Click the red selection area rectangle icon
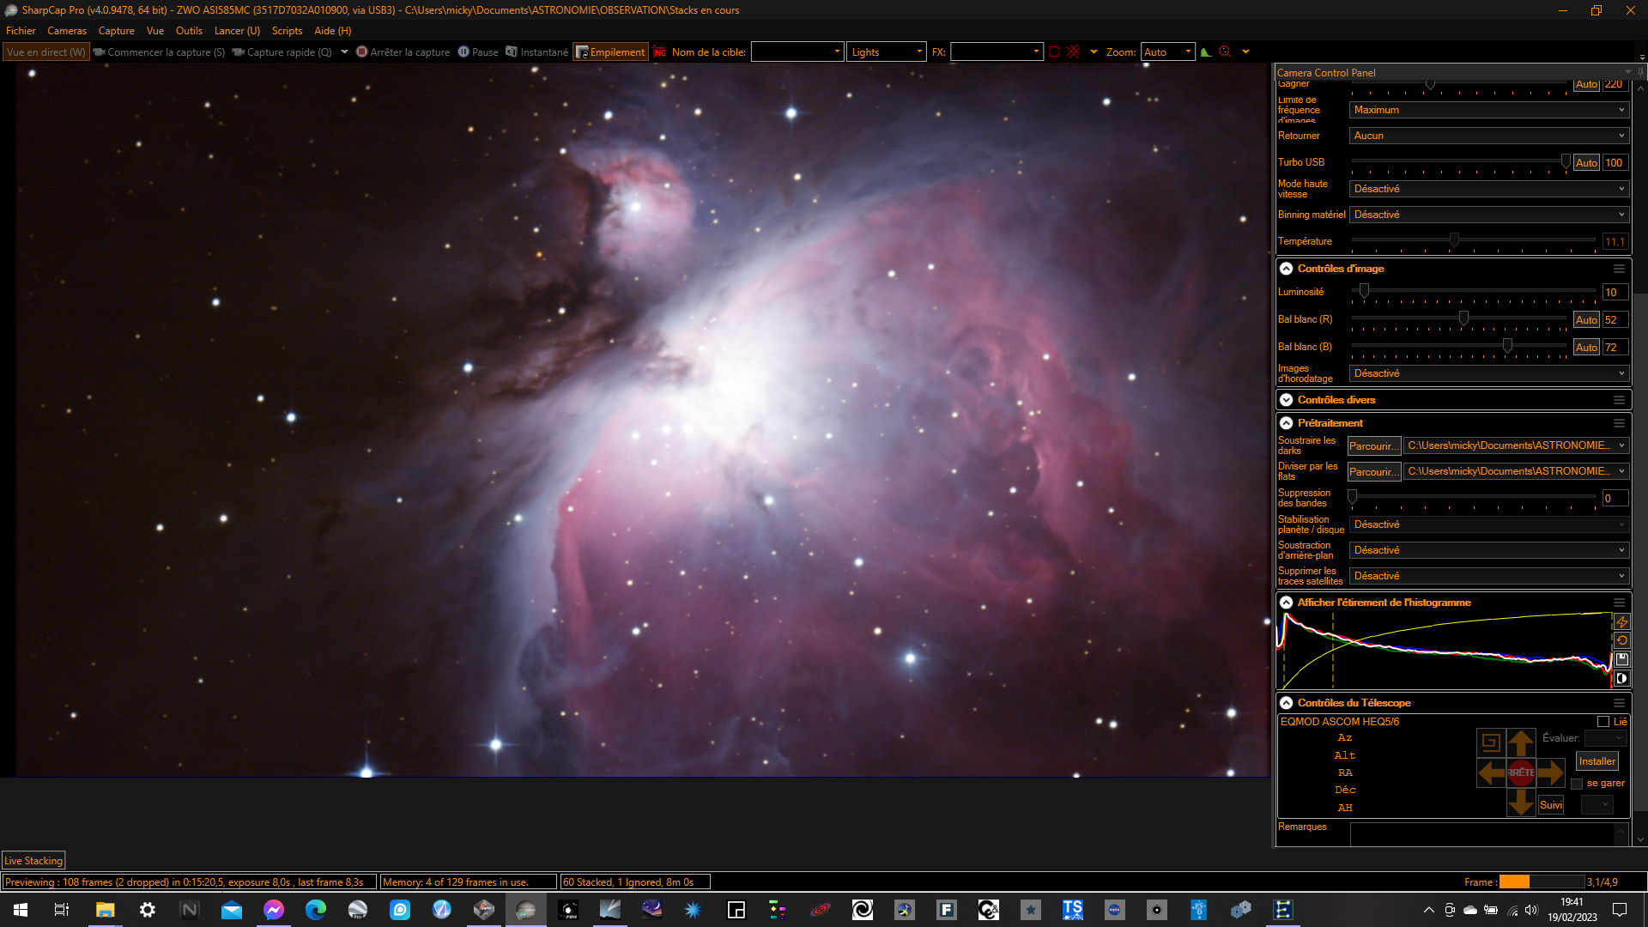 pos(1054,52)
